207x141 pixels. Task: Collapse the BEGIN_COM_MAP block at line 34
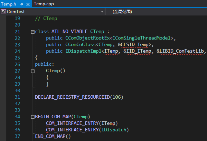[32, 117]
